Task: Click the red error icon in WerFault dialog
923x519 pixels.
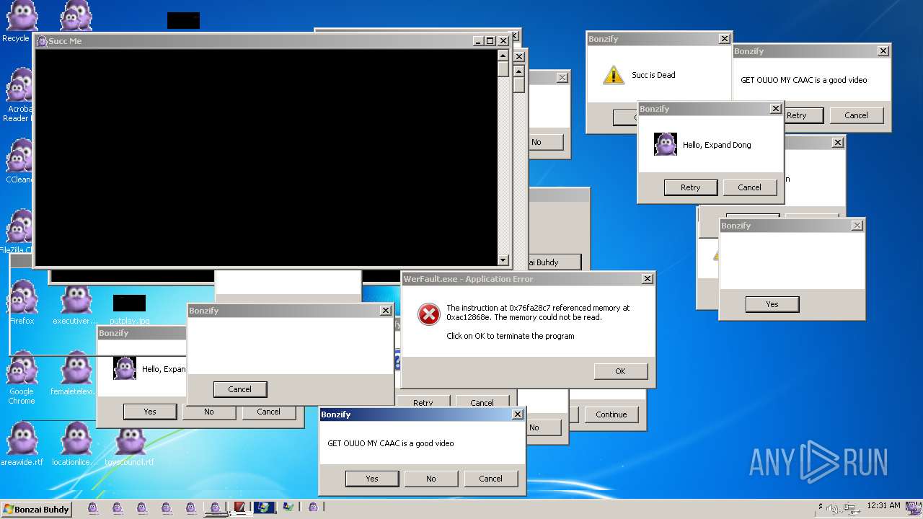Action: click(x=429, y=314)
